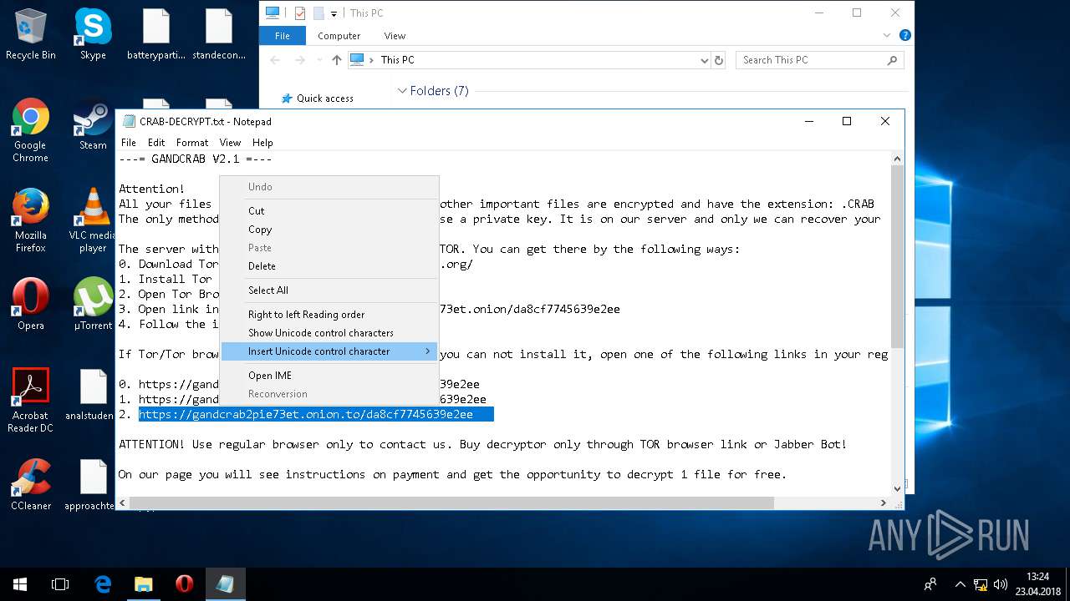Expand Insert Unicode control character submenu
This screenshot has width=1070, height=601.
coord(329,351)
